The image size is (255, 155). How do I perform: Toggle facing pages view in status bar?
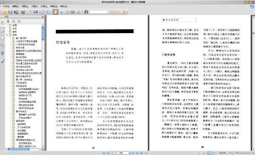click(x=209, y=153)
